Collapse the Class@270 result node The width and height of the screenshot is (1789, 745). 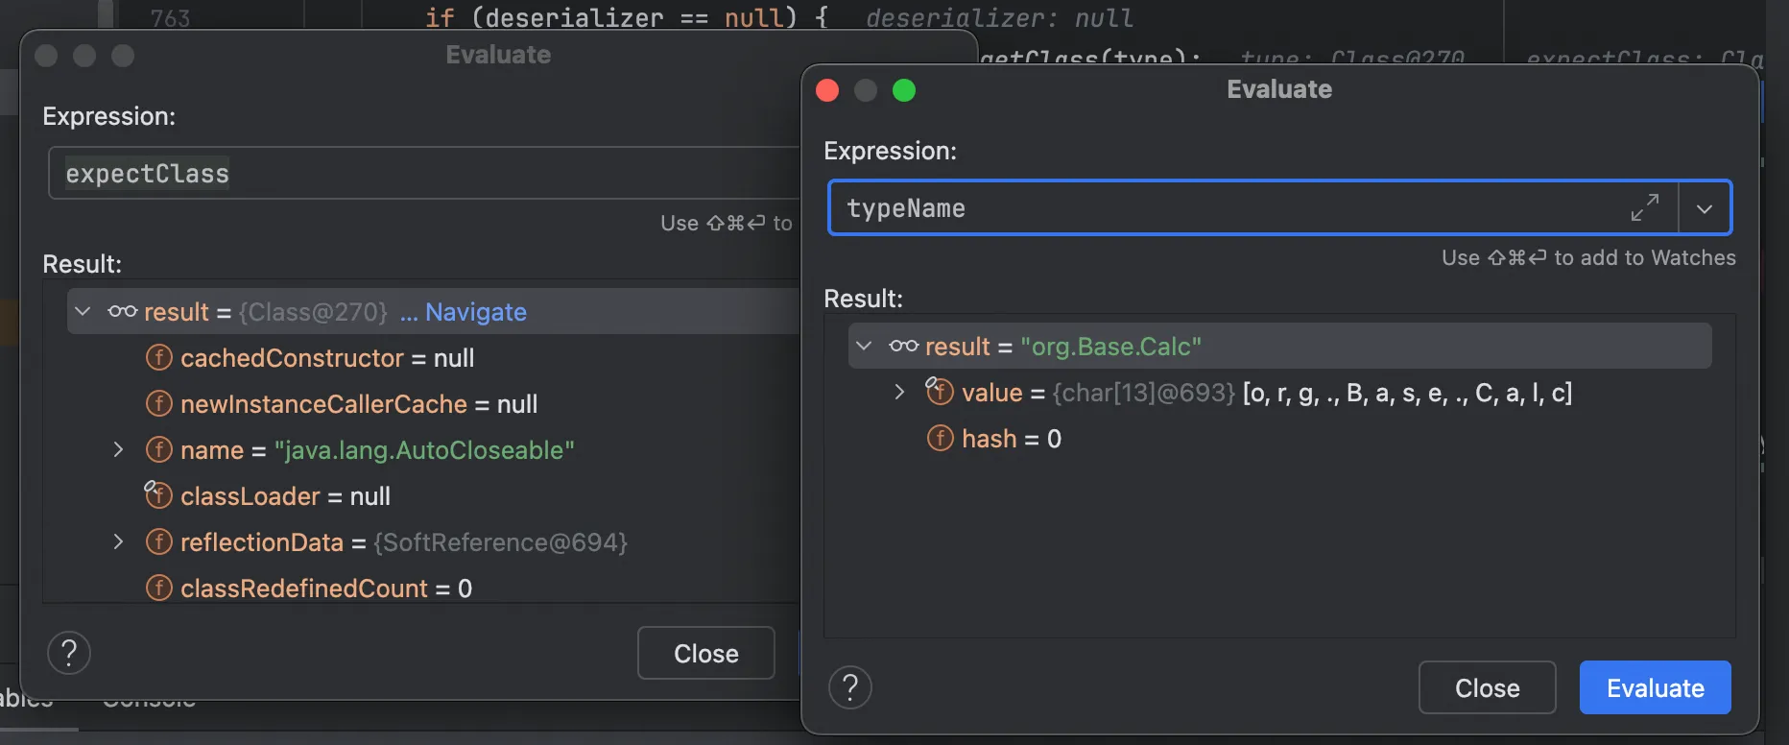click(83, 311)
